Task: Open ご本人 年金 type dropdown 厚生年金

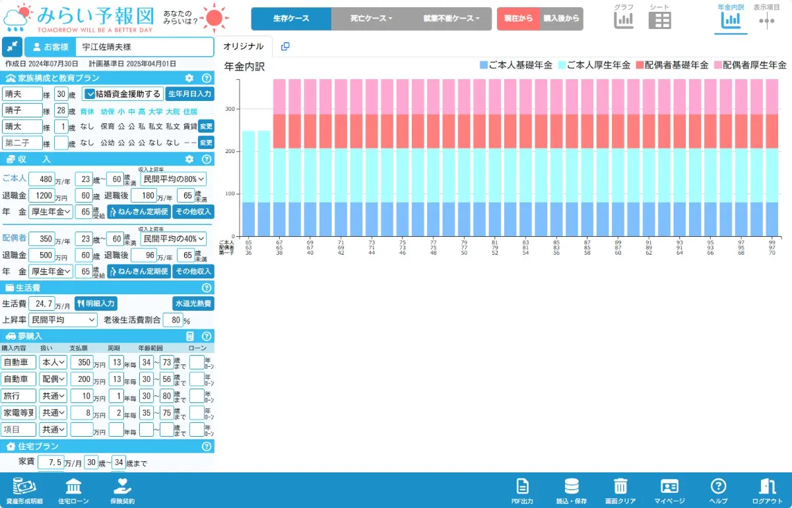Action: pos(51,212)
